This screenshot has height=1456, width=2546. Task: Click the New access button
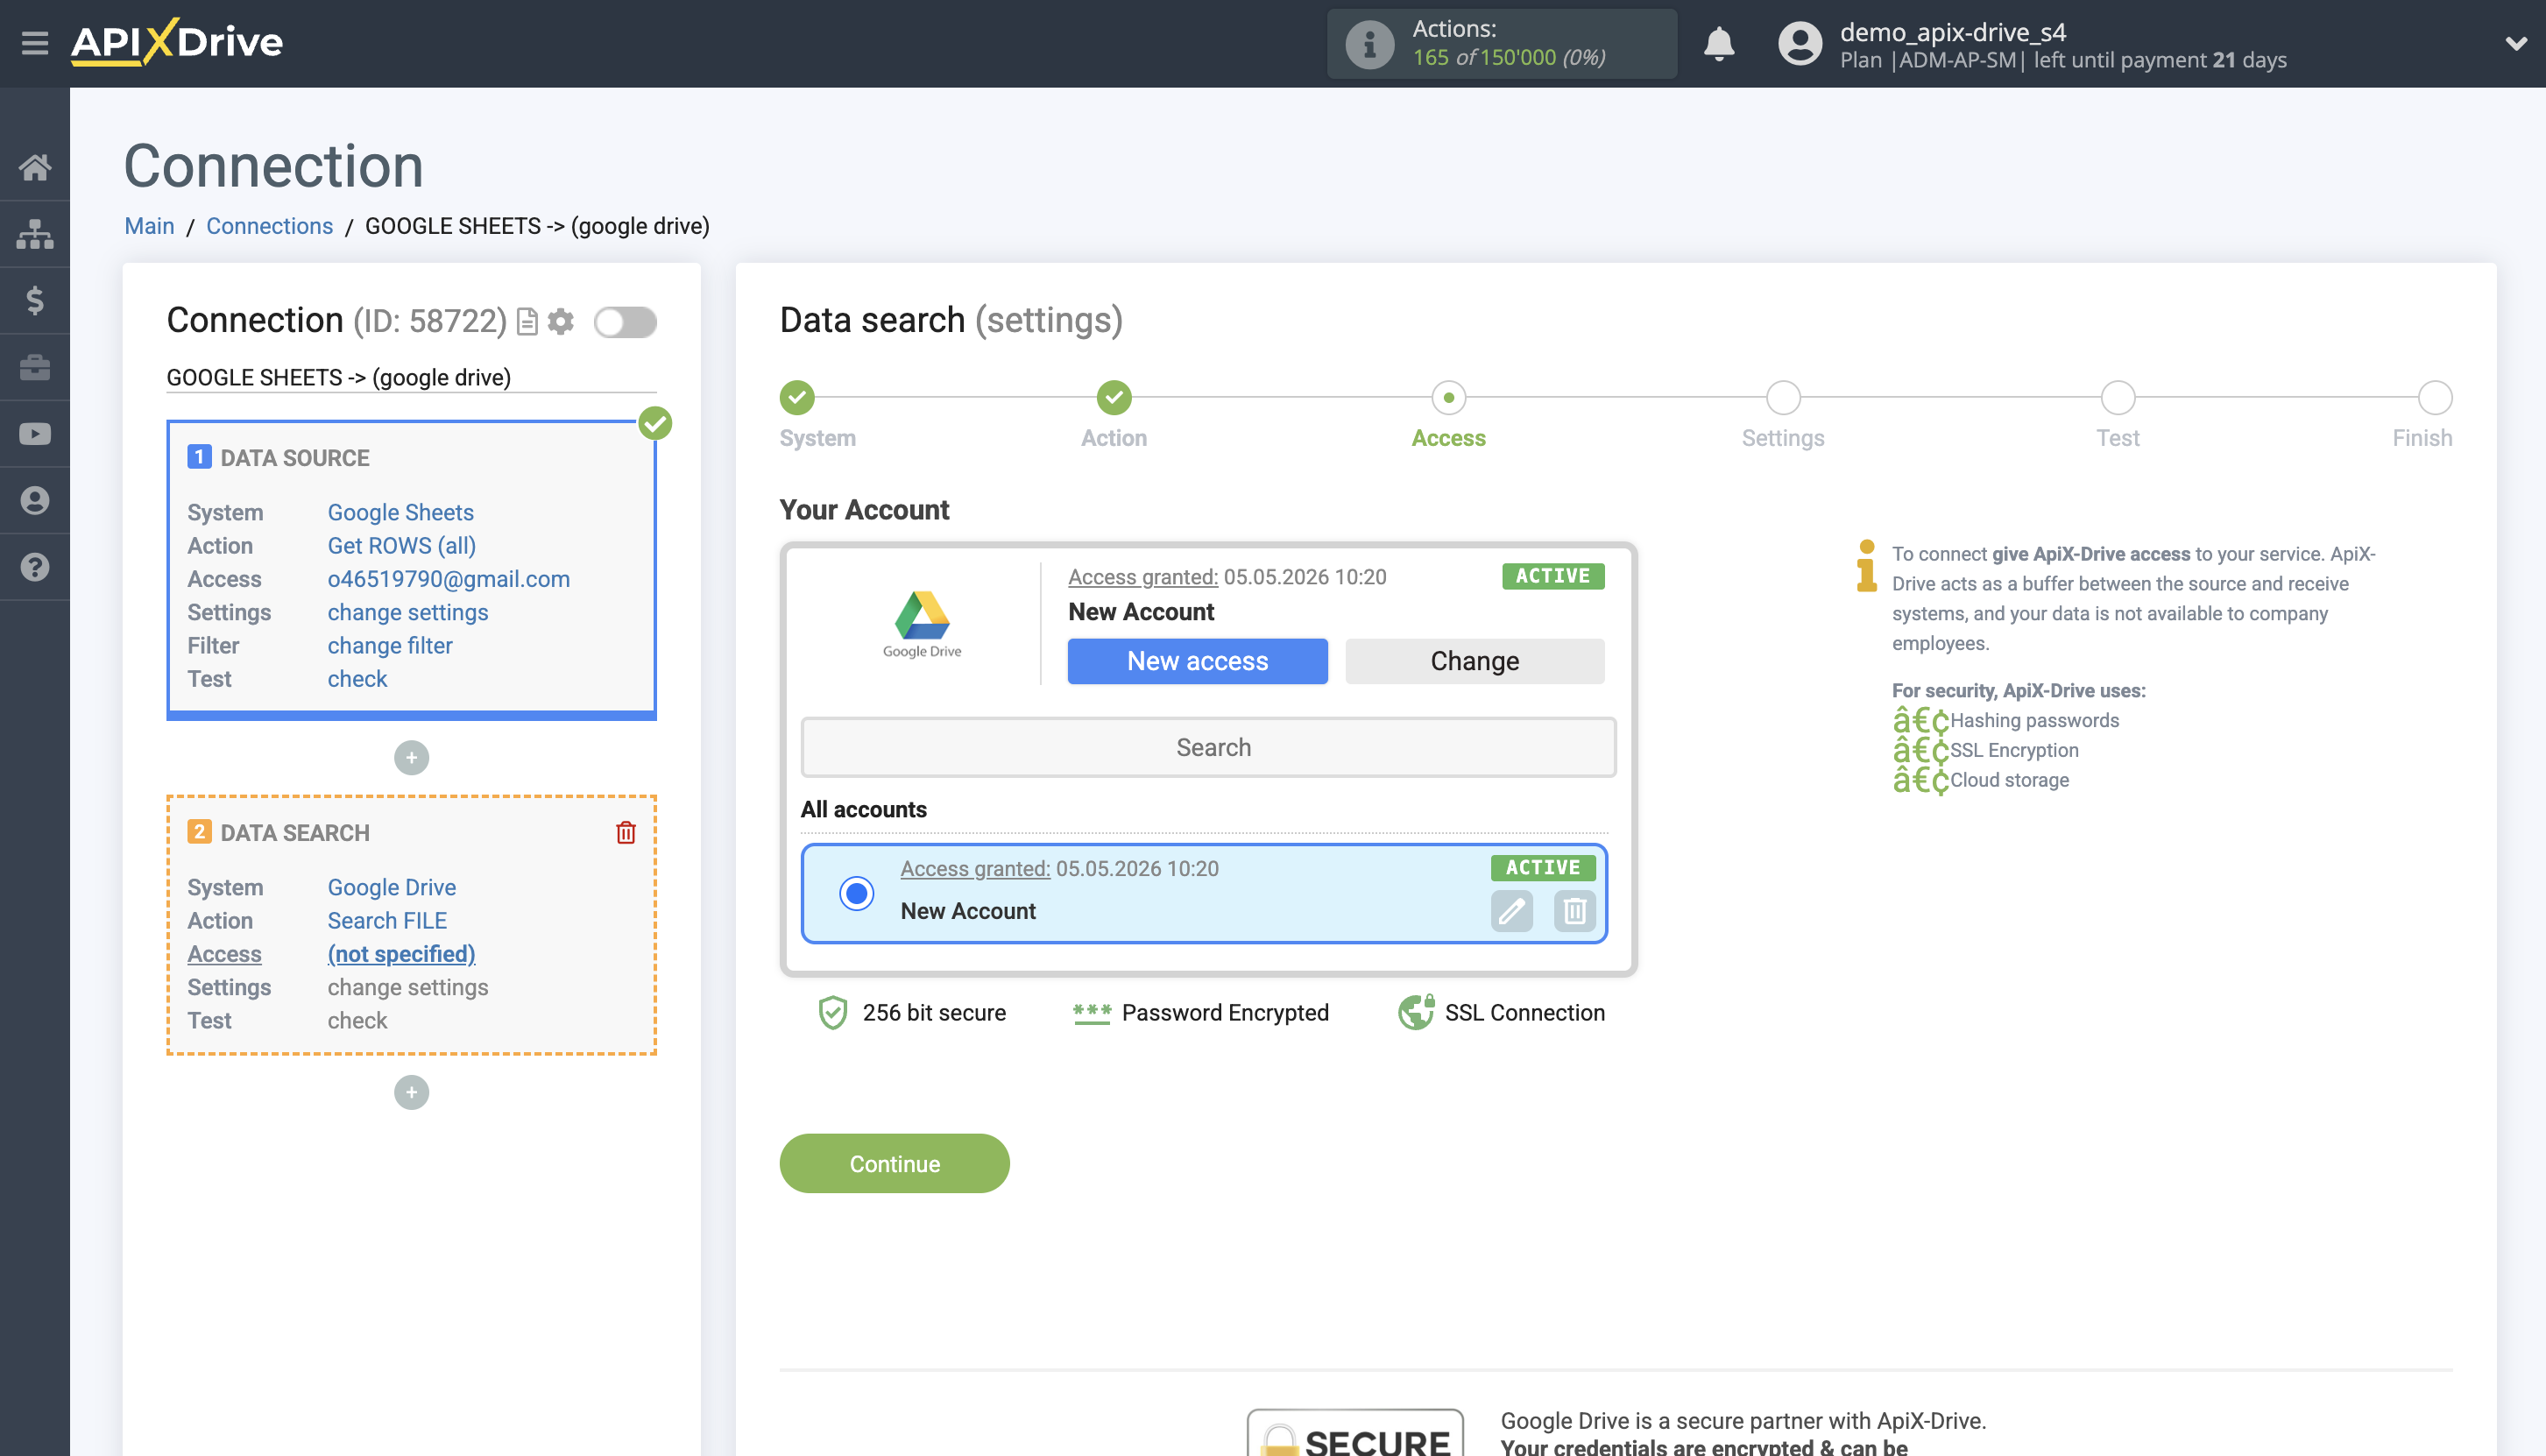tap(1198, 661)
